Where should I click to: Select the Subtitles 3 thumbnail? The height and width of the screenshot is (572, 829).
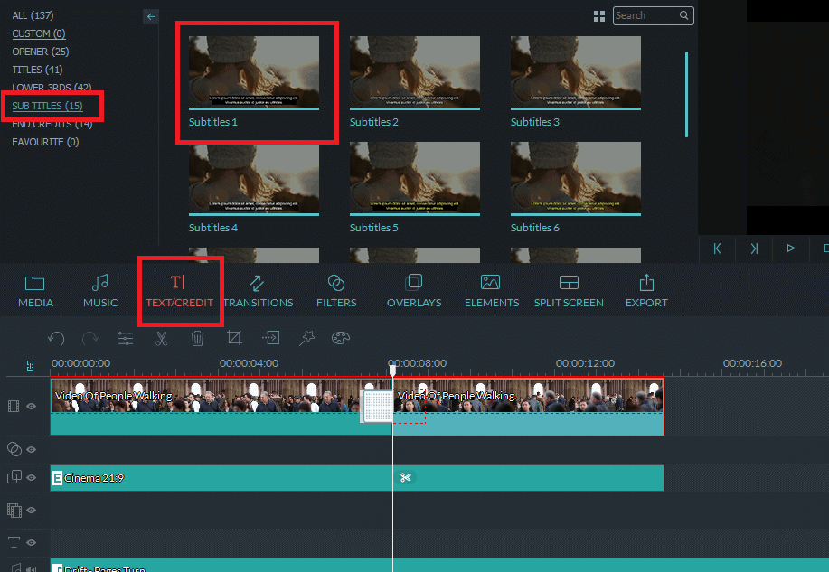tap(575, 73)
